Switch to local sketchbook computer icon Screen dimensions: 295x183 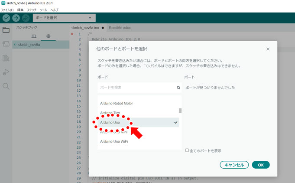pos(34,36)
